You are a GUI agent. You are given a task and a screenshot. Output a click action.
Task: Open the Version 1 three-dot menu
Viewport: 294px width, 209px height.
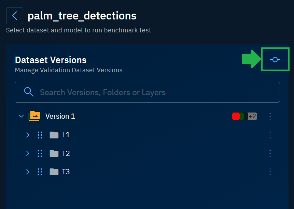pos(270,116)
